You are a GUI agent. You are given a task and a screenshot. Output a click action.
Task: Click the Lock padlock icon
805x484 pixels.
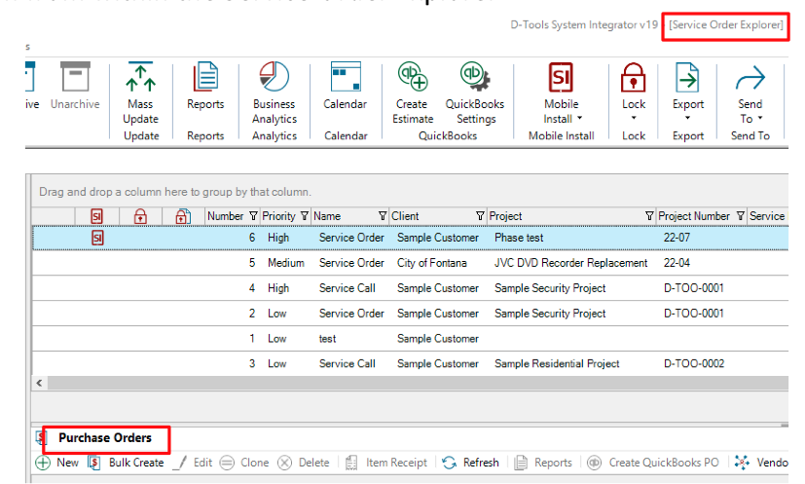click(633, 77)
